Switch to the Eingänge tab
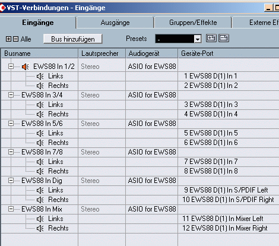This screenshot has width=279, height=246. pos(38,23)
